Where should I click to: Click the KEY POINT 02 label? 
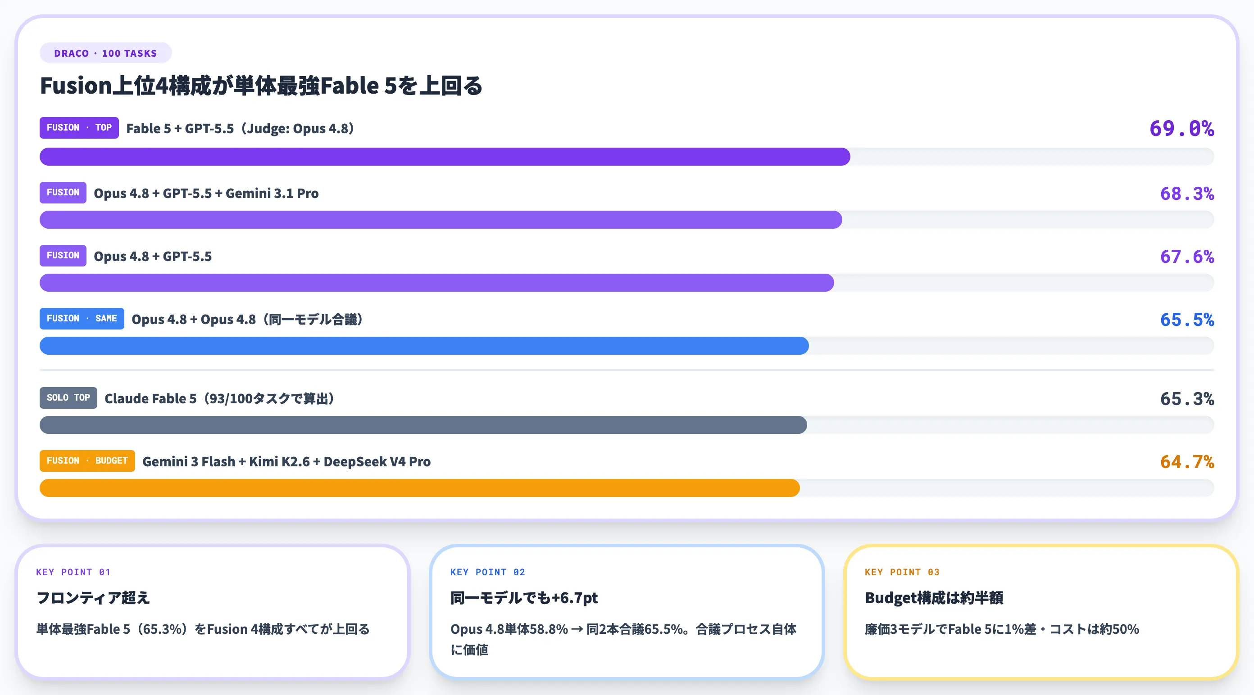(488, 572)
